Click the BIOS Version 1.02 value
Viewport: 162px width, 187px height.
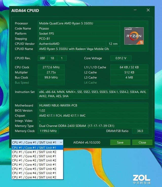click(x=93, y=110)
